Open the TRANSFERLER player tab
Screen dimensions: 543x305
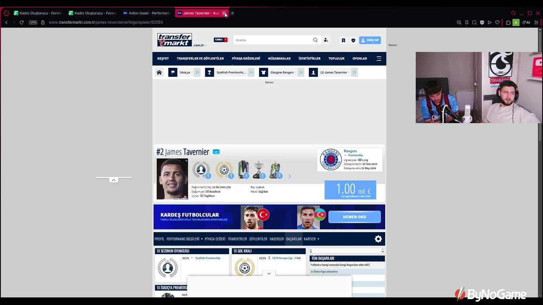pos(237,239)
